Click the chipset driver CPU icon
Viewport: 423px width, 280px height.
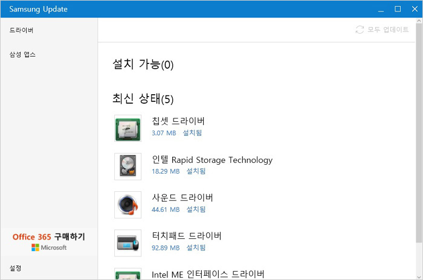click(128, 129)
